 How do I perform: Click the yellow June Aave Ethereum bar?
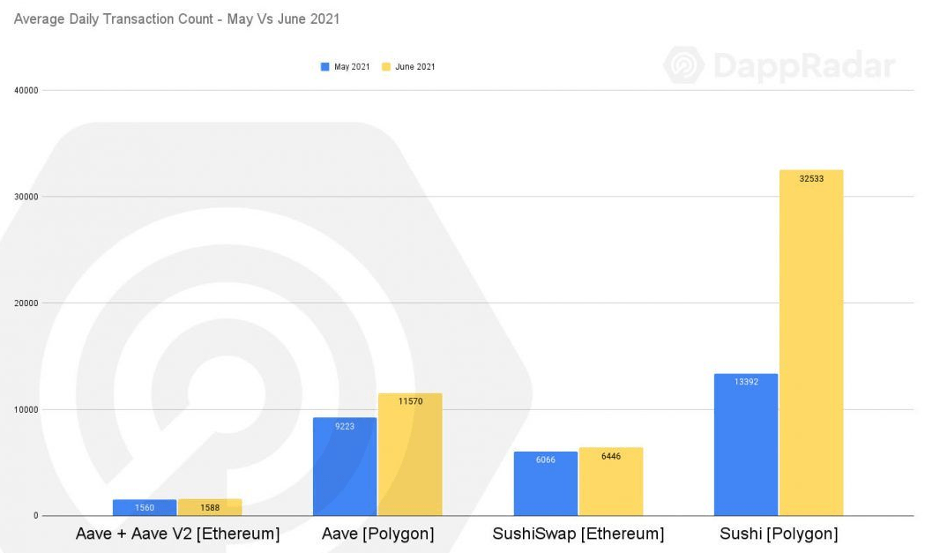pos(210,507)
